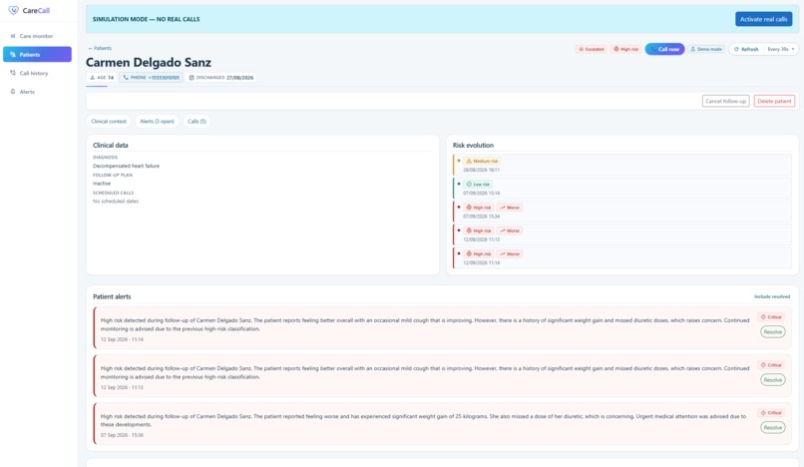Click High risk badge dated 07/09/2026 15:34
The image size is (804, 467).
click(x=478, y=208)
